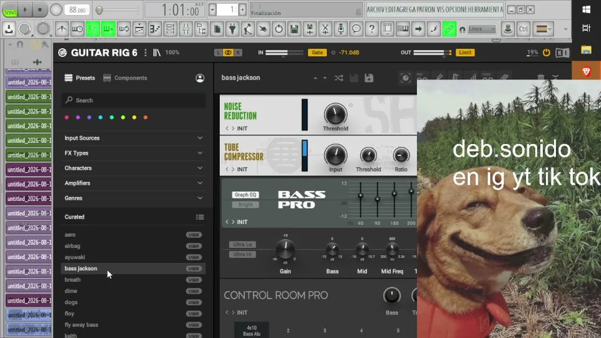The height and width of the screenshot is (338, 601).
Task: Click the 88.000 tempo field
Action: (78, 10)
